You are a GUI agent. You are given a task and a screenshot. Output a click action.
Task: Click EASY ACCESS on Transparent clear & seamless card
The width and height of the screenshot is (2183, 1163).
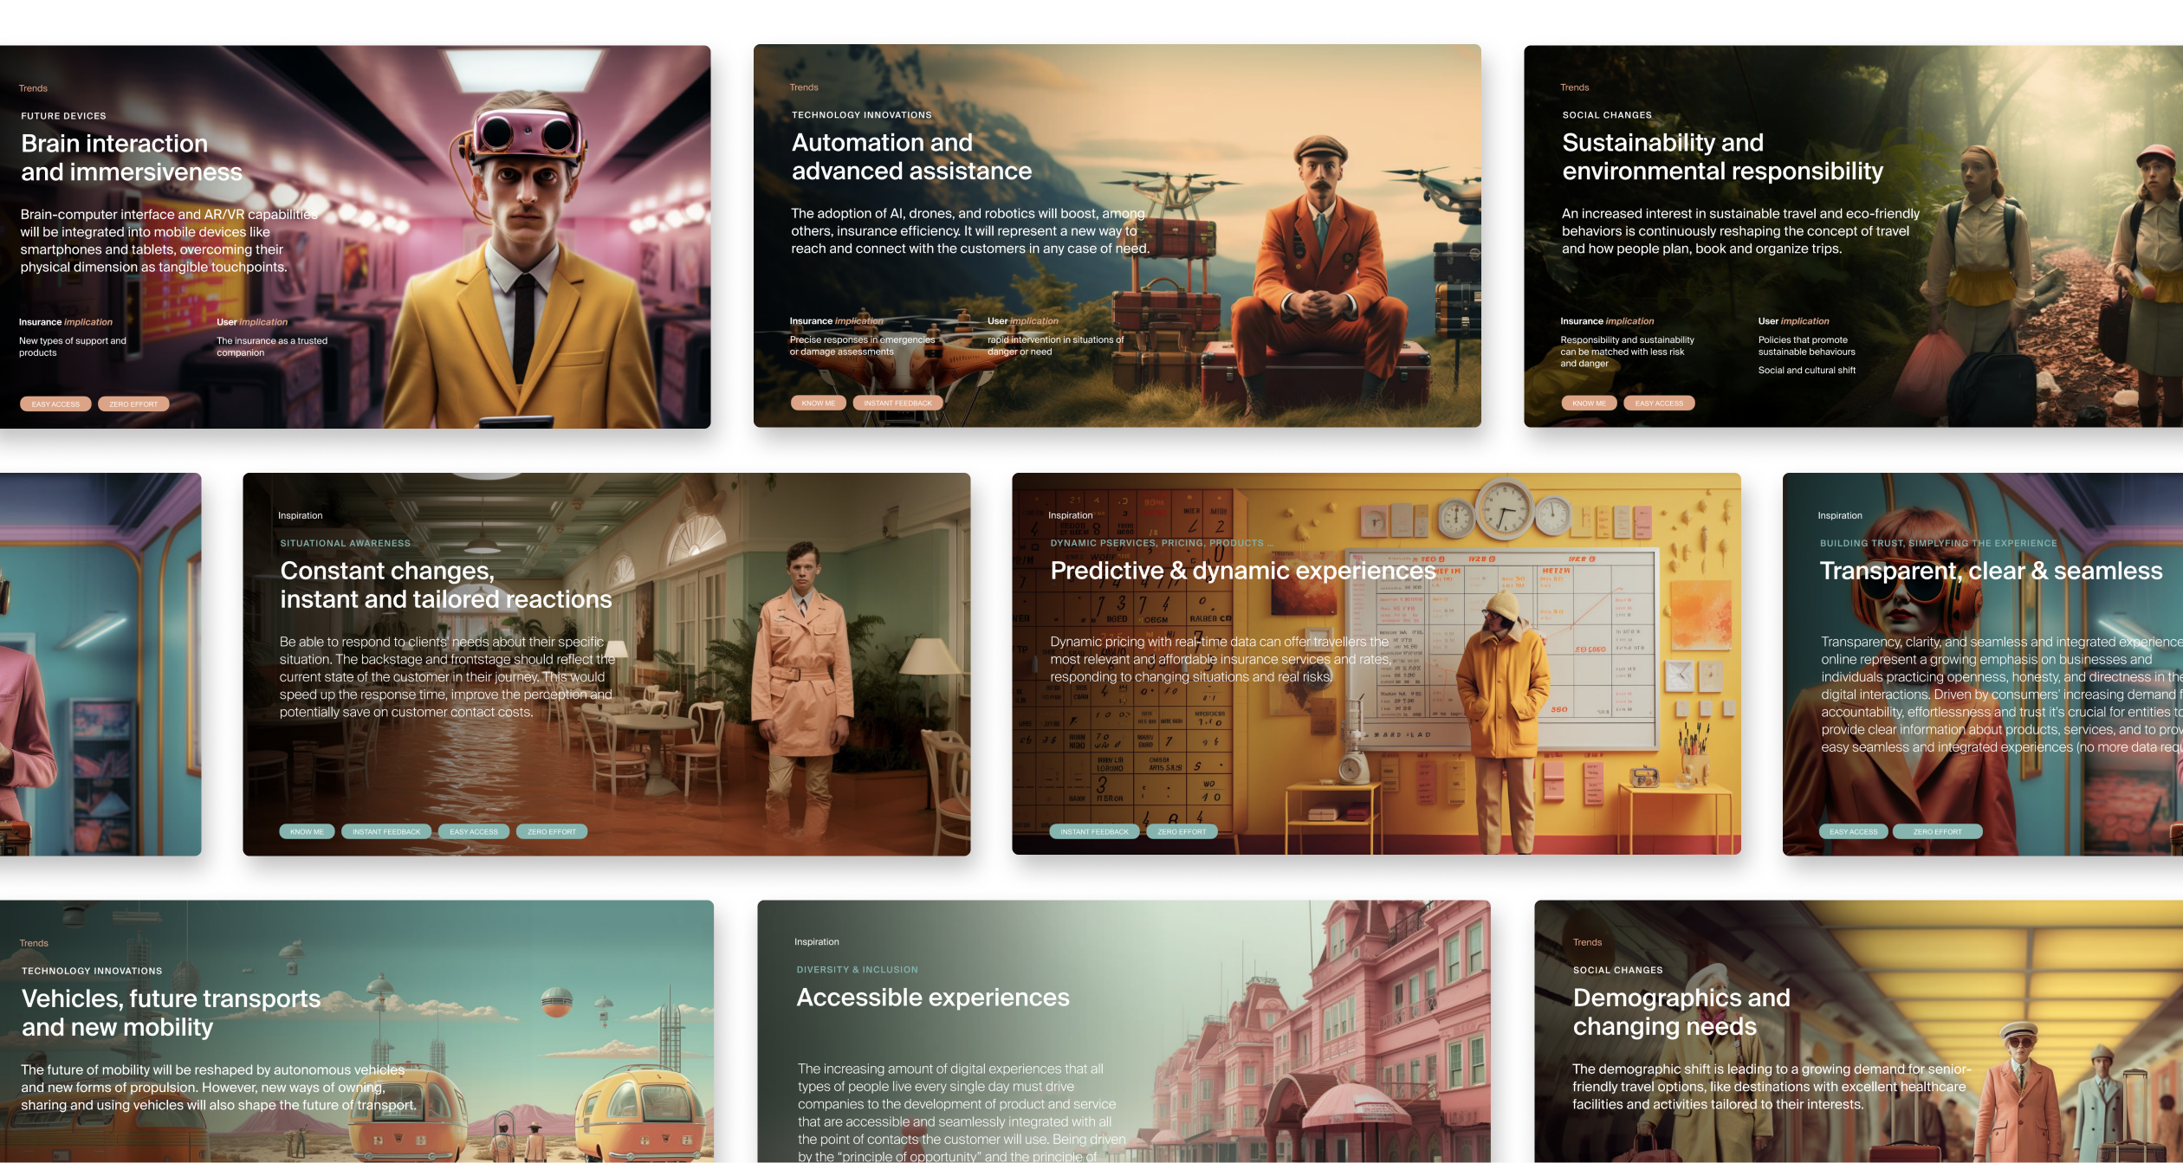1854,831
